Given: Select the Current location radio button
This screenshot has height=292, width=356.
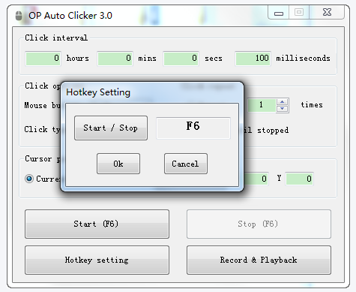Looking at the screenshot, I should coord(29,179).
